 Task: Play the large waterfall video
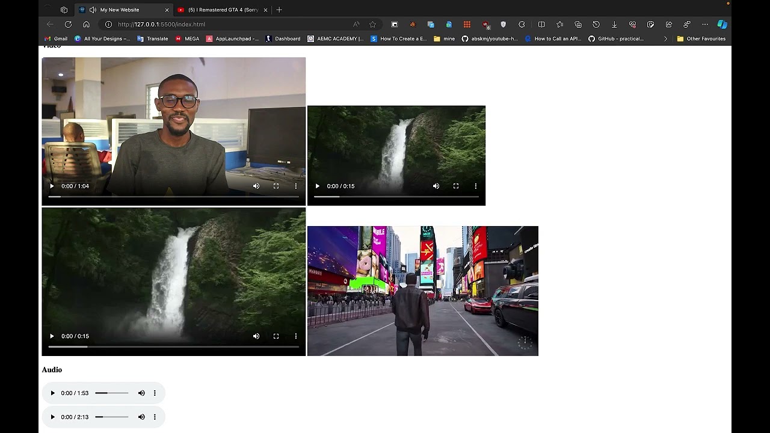click(x=52, y=336)
